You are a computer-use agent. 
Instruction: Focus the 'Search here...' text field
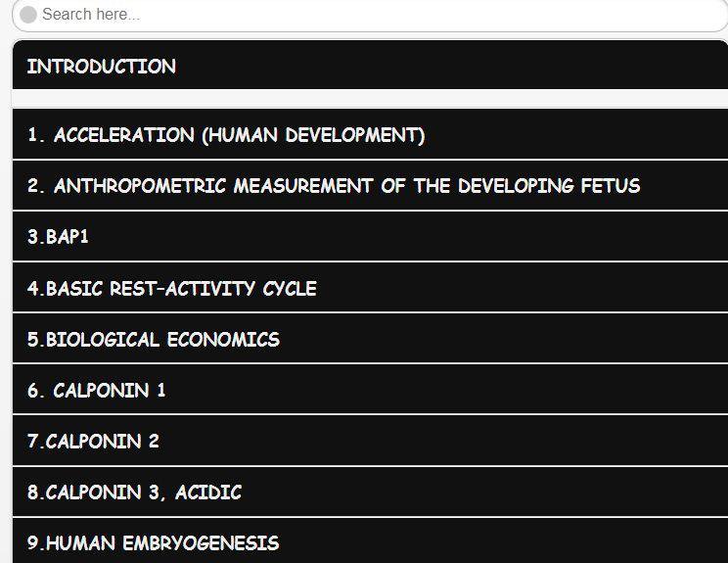(x=372, y=15)
